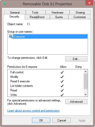Screen dimensions: 95x127
Task: Open Advanced security settings
Action: pos(76,101)
